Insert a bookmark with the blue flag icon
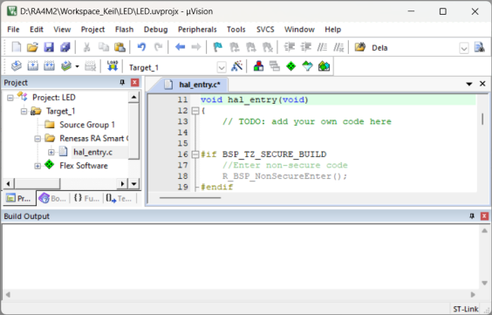Screen dimensions: 492x315 coord(218,47)
